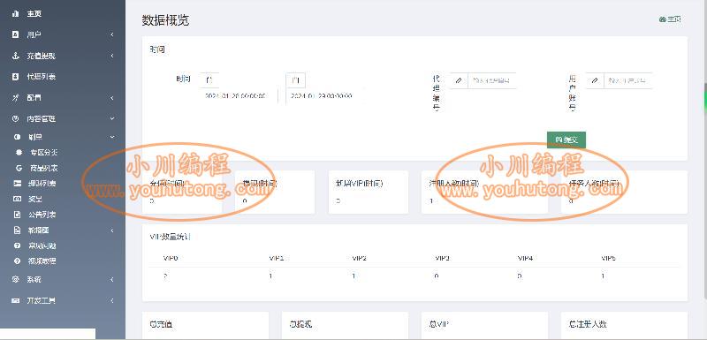707x340 pixels.
Task: Click the document icon beside 公告列表
Action: 18,215
